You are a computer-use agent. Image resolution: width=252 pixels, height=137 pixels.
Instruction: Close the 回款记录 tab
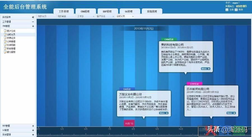[133, 17]
